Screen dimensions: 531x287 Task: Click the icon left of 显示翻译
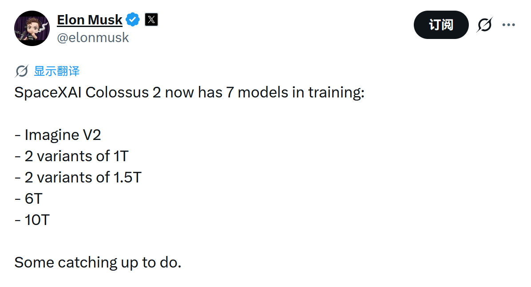[21, 71]
